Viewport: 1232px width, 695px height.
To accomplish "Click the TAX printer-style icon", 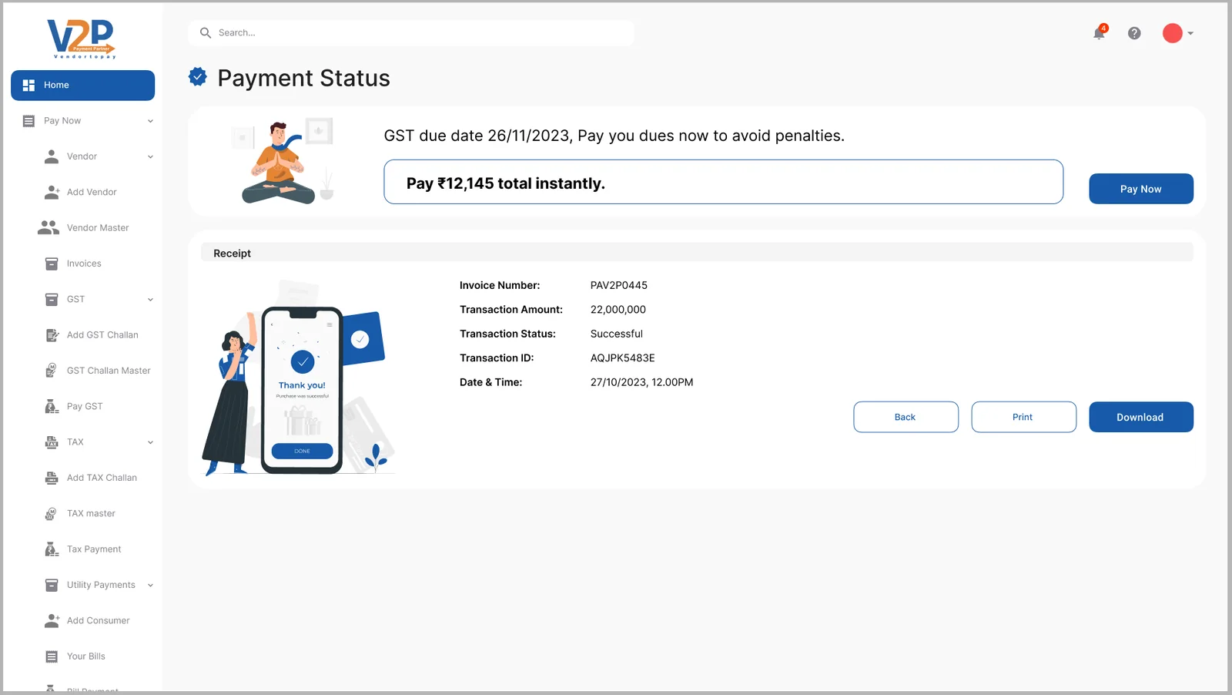I will click(x=52, y=442).
